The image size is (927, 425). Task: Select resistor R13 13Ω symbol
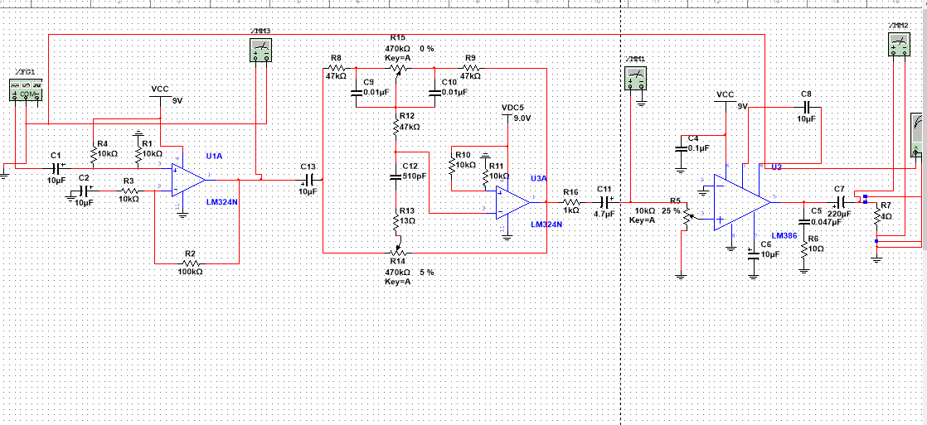[x=396, y=222]
